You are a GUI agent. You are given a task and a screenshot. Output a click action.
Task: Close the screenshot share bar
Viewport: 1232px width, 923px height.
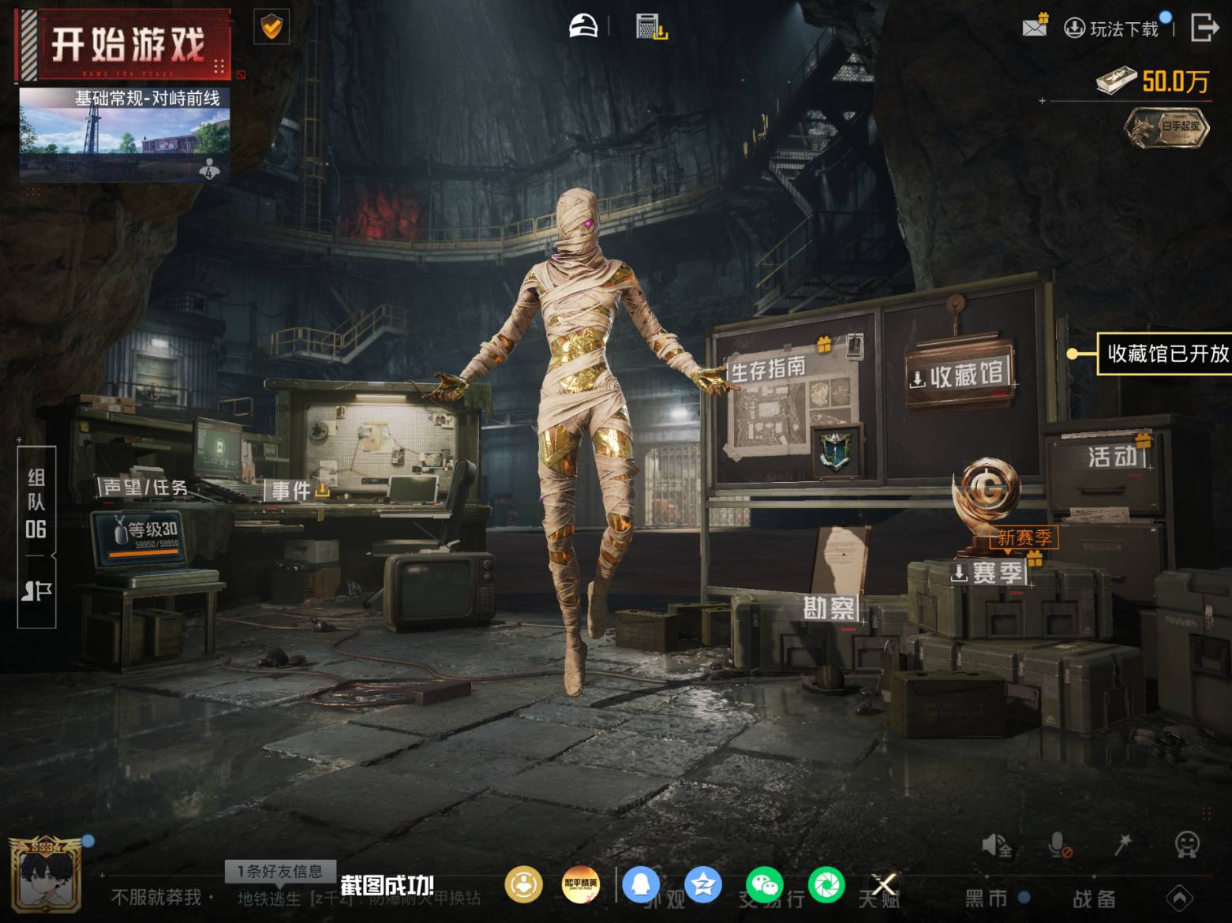884,885
